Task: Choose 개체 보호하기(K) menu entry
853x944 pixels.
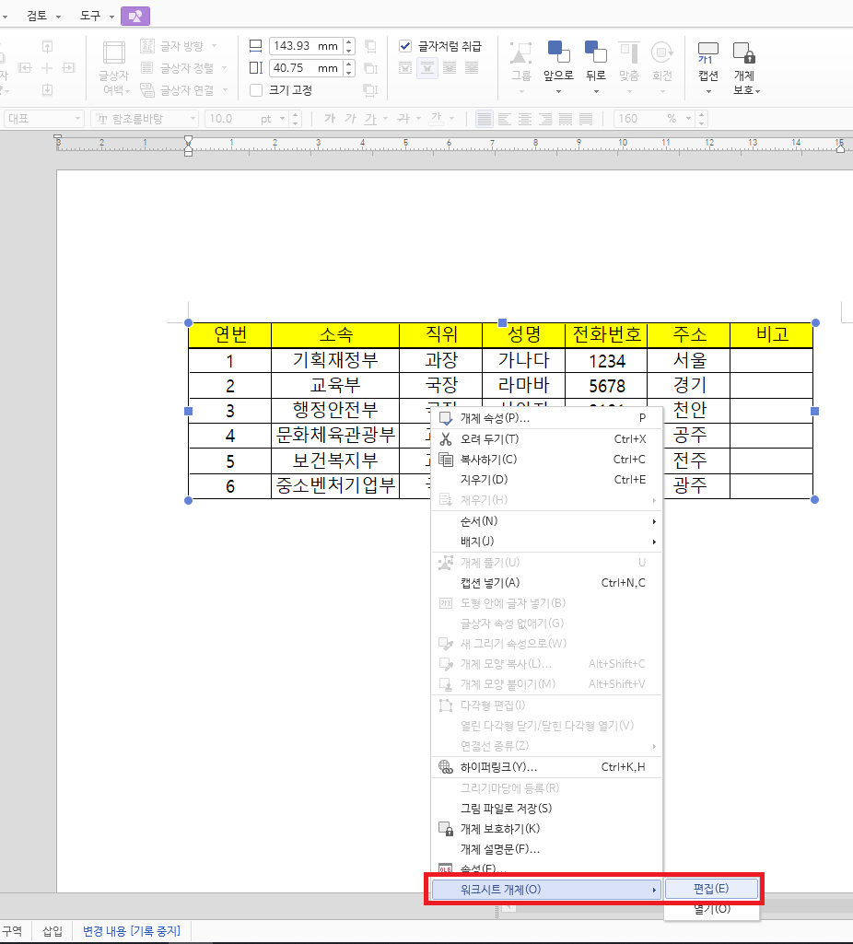Action: tap(546, 829)
